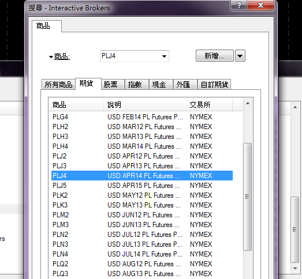Sort by the 說明 column header

(x=145, y=105)
